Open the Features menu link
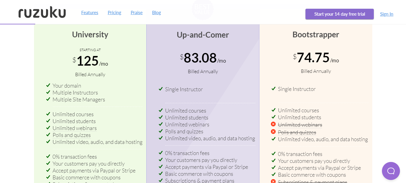The image size is (406, 183). [90, 13]
